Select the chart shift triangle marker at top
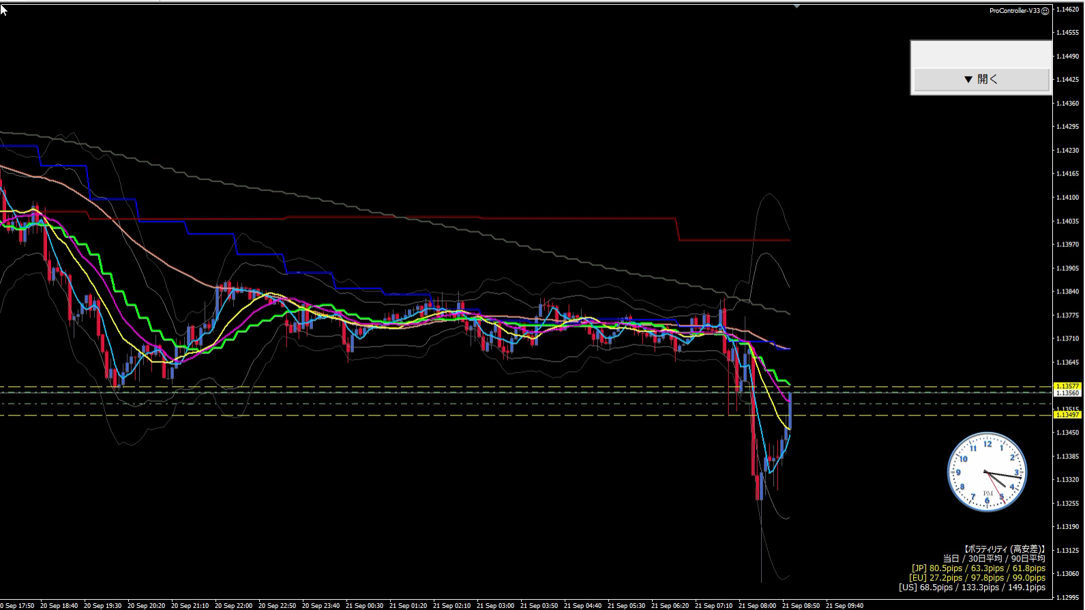Image resolution: width=1085 pixels, height=610 pixels. 797,6
